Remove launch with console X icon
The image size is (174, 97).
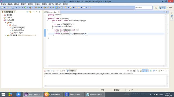(131, 71)
